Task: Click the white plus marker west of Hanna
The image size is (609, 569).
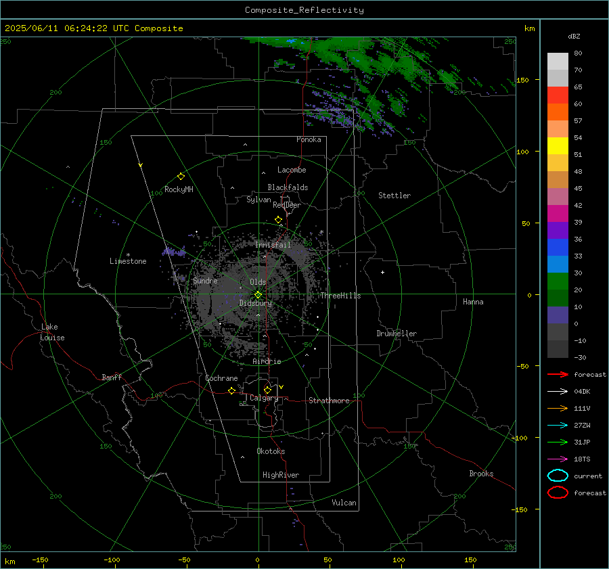Action: click(382, 272)
